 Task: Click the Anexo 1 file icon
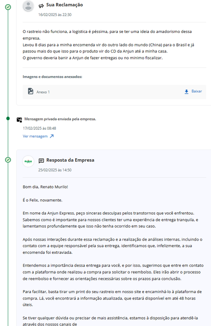(x=30, y=91)
